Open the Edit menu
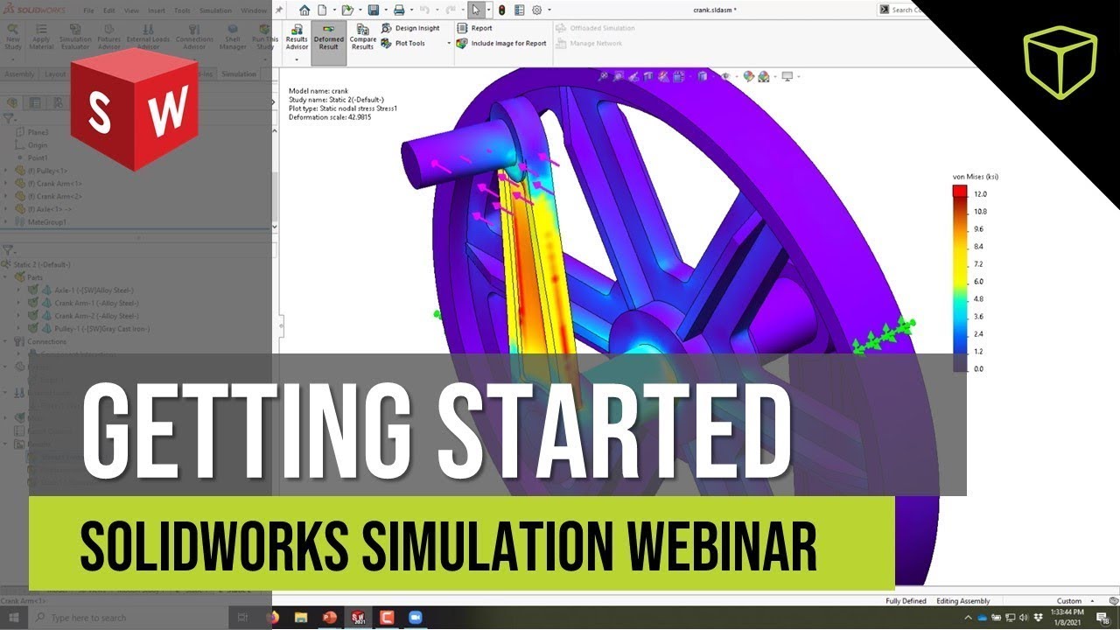The image size is (1120, 630). click(x=109, y=10)
